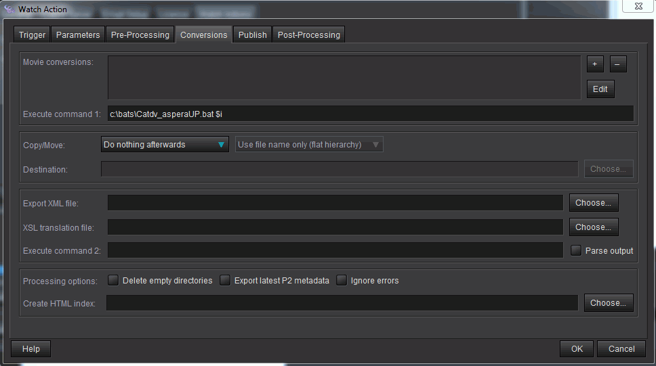Focus the XSL translation file field
The height and width of the screenshot is (366, 656).
click(335, 227)
